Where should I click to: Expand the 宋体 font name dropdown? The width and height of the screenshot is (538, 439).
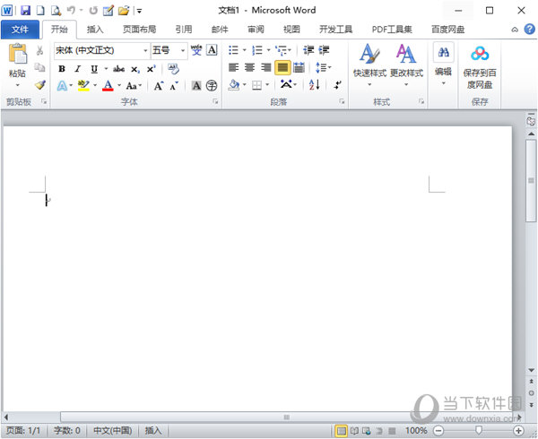click(145, 50)
